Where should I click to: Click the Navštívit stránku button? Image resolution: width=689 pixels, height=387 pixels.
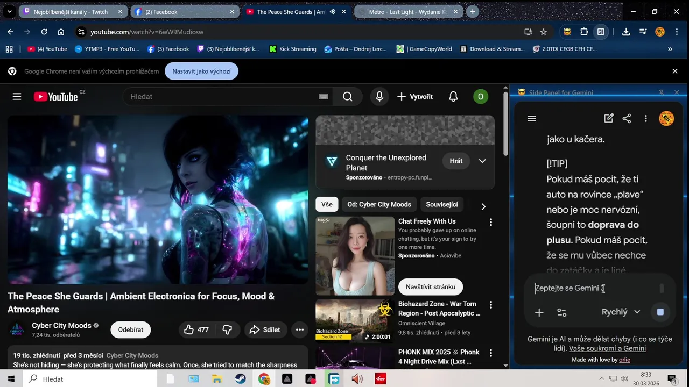[x=431, y=287]
